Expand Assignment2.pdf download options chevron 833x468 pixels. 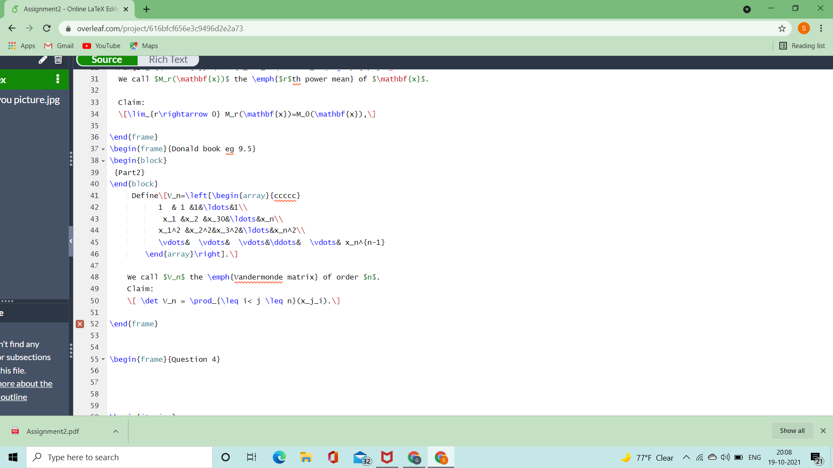pyautogui.click(x=116, y=431)
